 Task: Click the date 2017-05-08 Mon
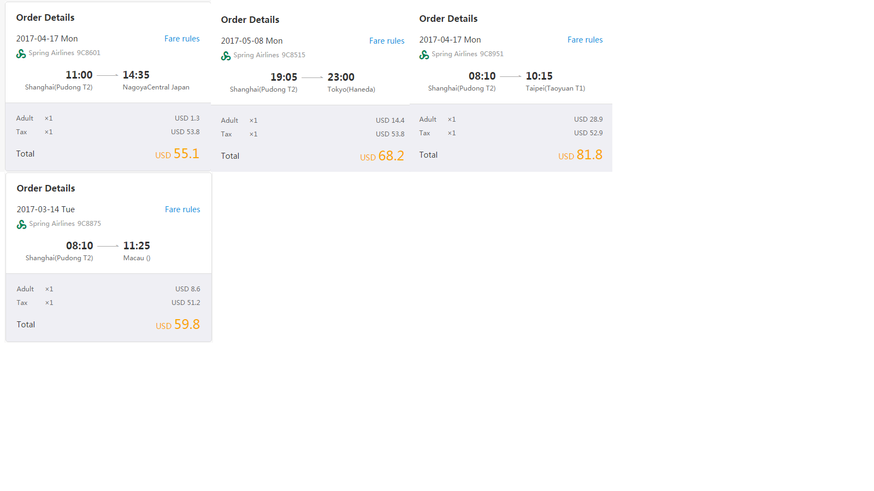pyautogui.click(x=252, y=41)
